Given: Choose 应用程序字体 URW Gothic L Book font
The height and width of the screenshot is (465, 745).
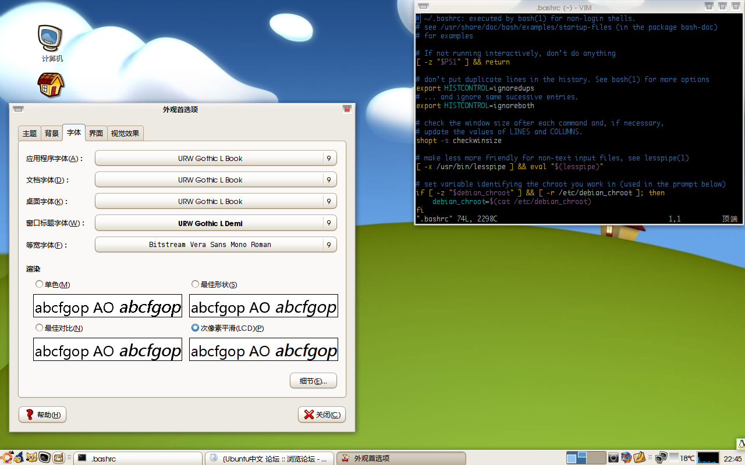Looking at the screenshot, I should click(216, 158).
